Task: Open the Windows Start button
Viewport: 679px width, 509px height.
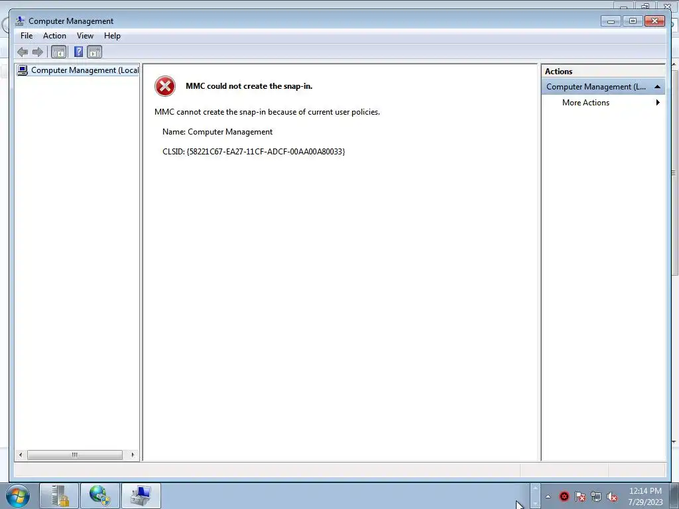Action: click(18, 496)
